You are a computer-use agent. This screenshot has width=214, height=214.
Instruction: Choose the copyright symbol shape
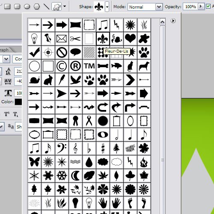coord(62,66)
